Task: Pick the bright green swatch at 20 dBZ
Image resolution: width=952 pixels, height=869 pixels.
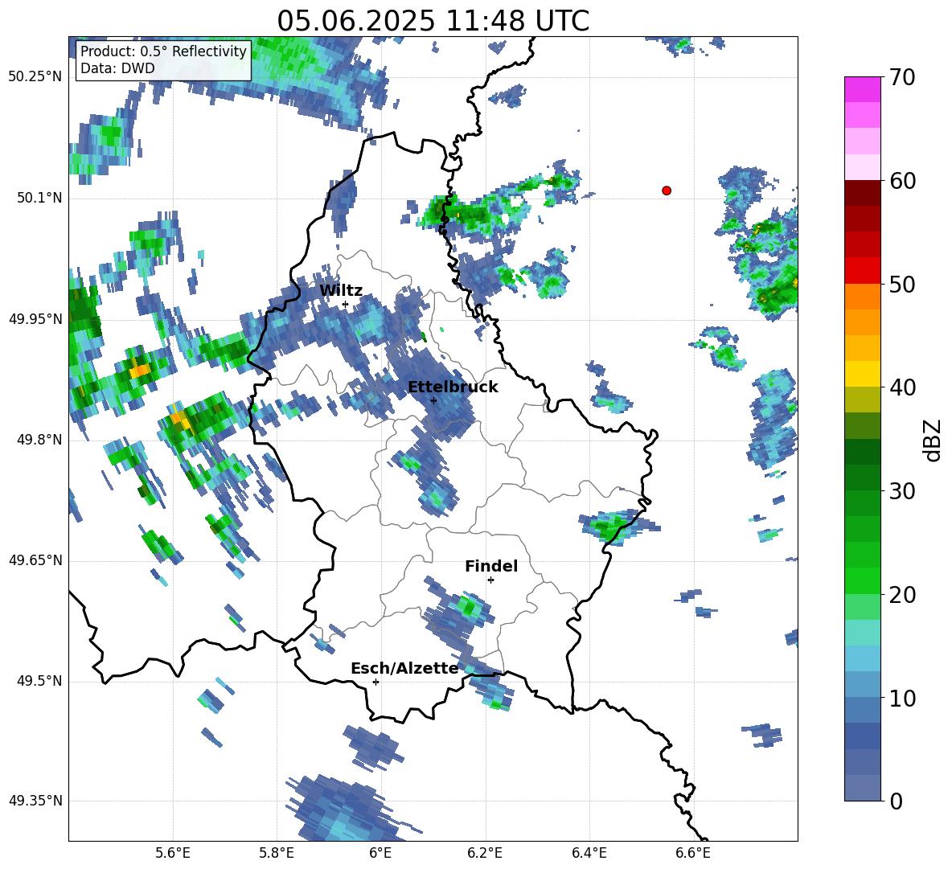Action: (862, 580)
